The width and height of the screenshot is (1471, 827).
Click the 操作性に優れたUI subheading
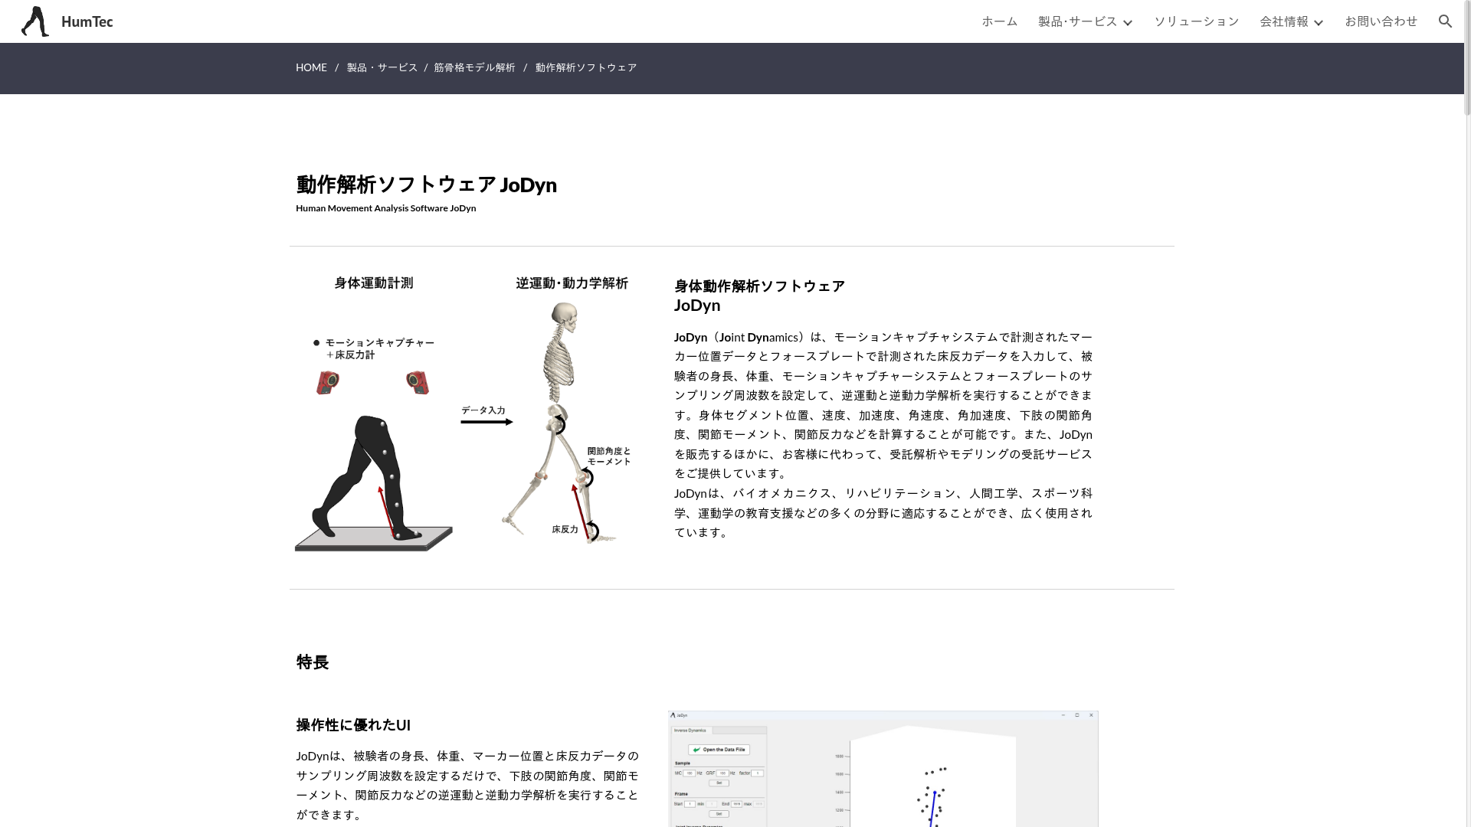[x=353, y=724]
